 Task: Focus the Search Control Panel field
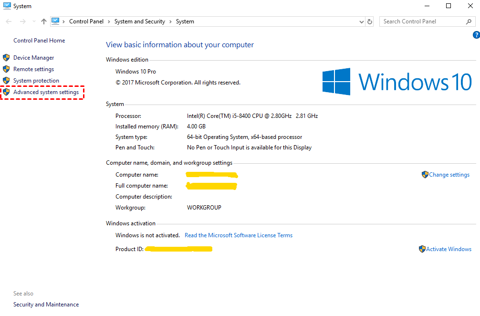[x=422, y=21]
